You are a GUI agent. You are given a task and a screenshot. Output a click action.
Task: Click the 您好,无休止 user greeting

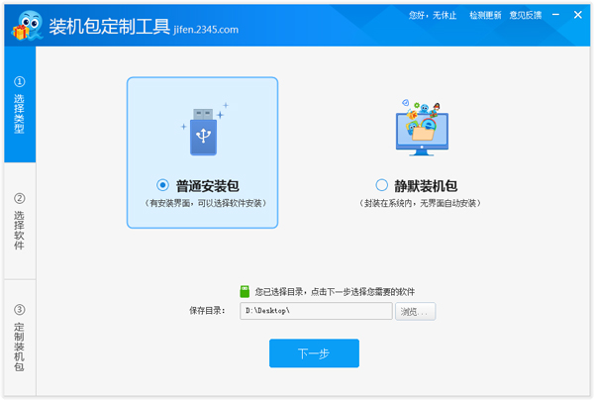pyautogui.click(x=433, y=16)
